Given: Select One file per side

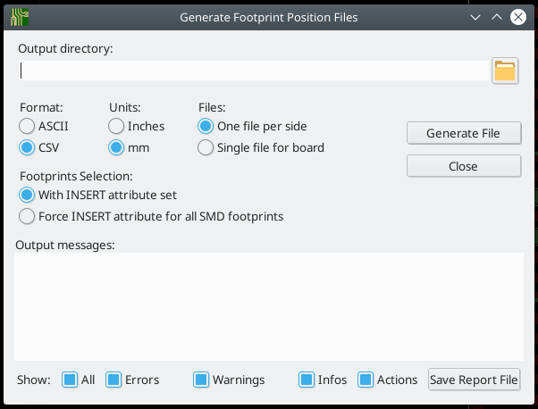Looking at the screenshot, I should pos(206,126).
